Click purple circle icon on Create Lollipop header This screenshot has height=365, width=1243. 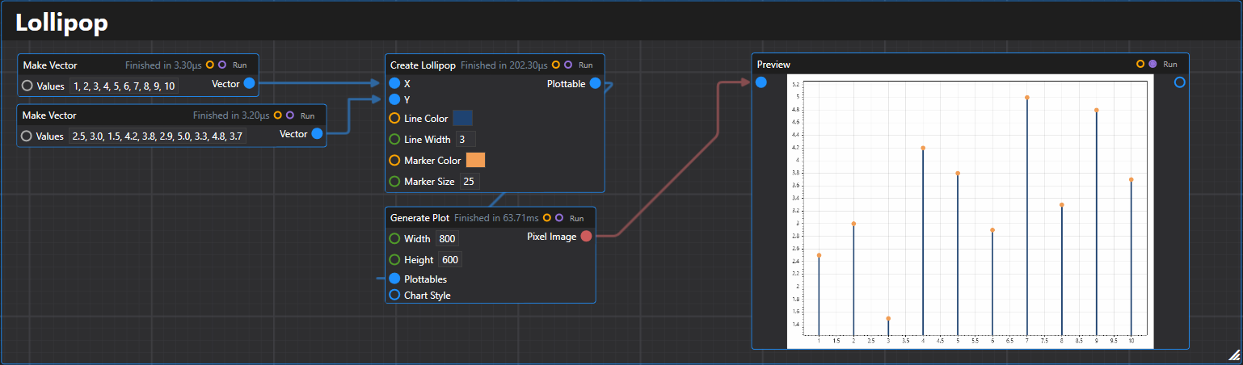coord(568,65)
